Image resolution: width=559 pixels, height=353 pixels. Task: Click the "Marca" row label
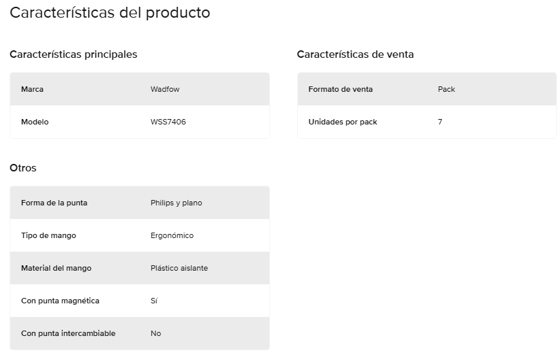coord(32,89)
